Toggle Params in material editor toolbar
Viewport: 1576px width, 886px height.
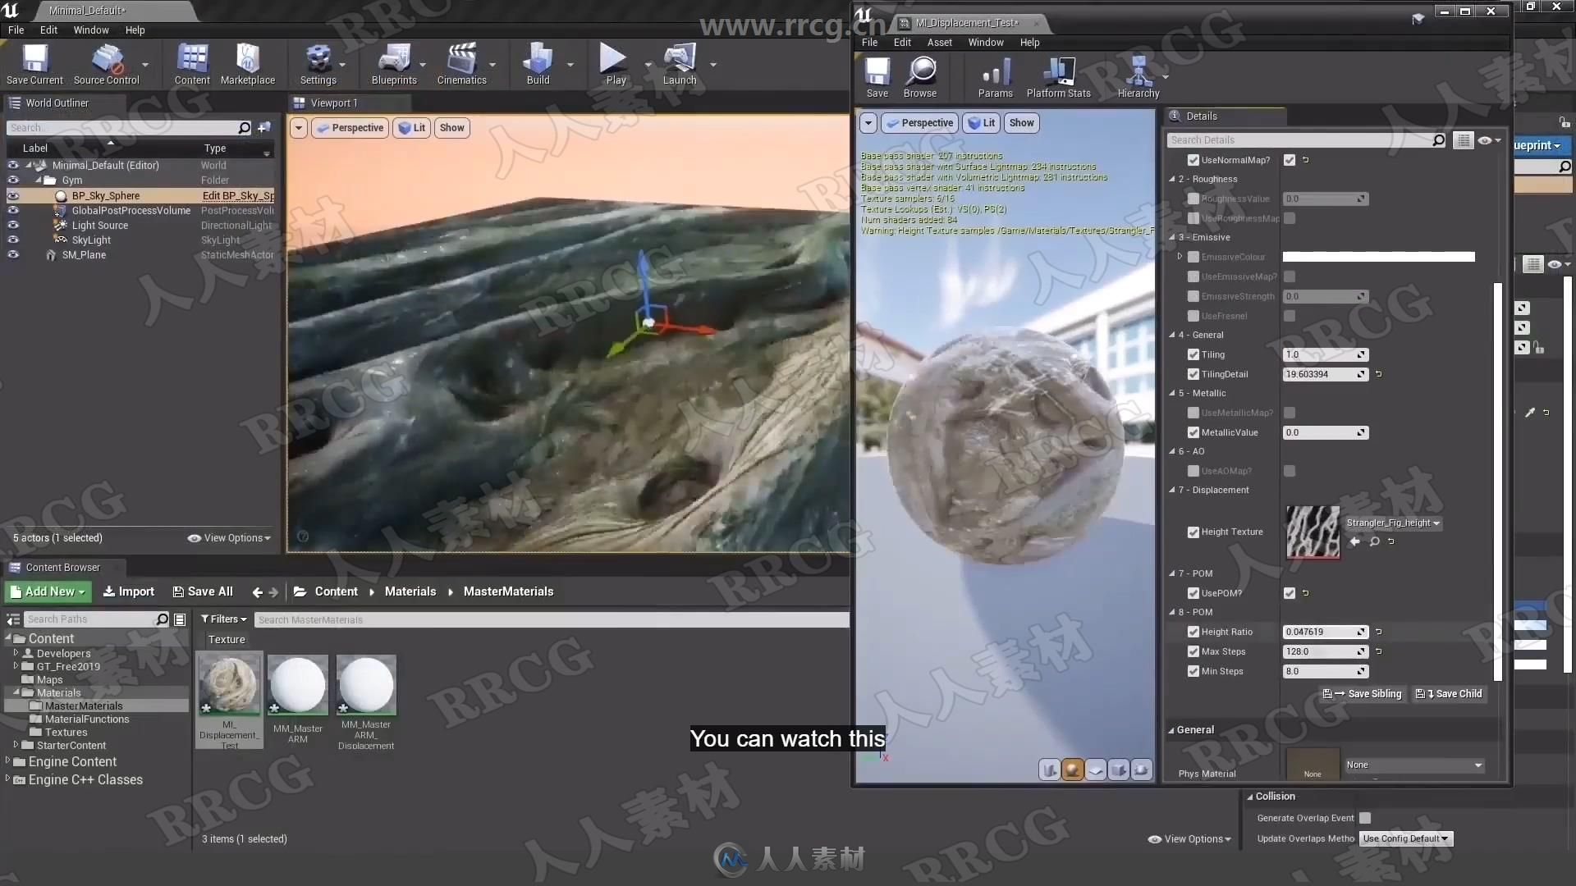996,77
